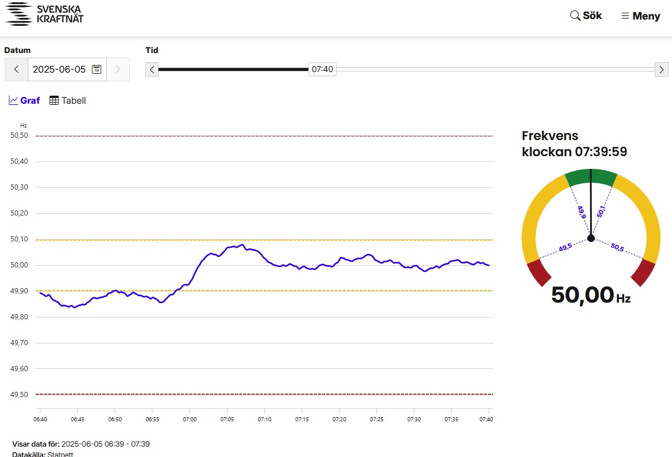Click the Svenska Kraftnät logo
Viewport: 672px width, 457px height.
tap(44, 14)
